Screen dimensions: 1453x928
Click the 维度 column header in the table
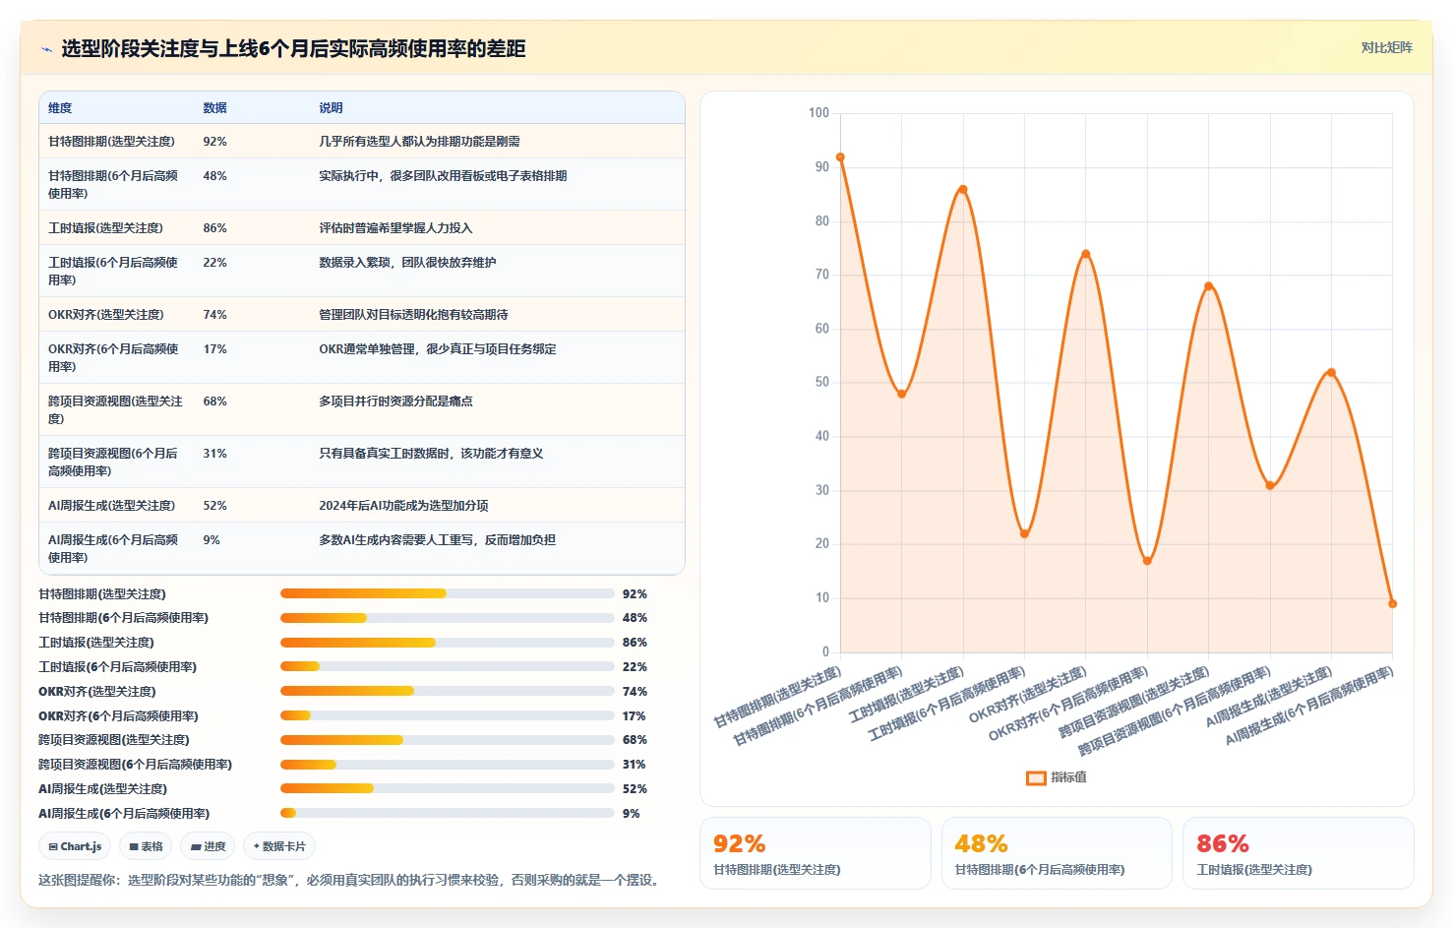click(x=60, y=108)
